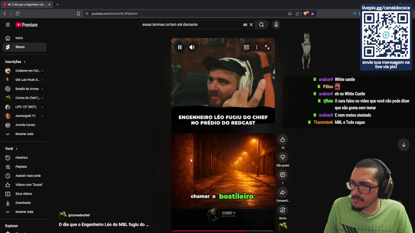
Task: Seek on the Short's red progress bar
Action: 223,231
